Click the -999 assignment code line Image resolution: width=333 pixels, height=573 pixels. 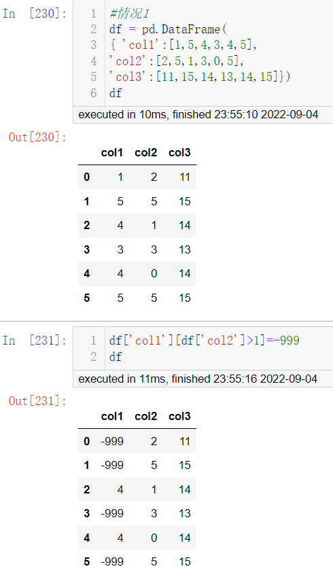tap(204, 341)
